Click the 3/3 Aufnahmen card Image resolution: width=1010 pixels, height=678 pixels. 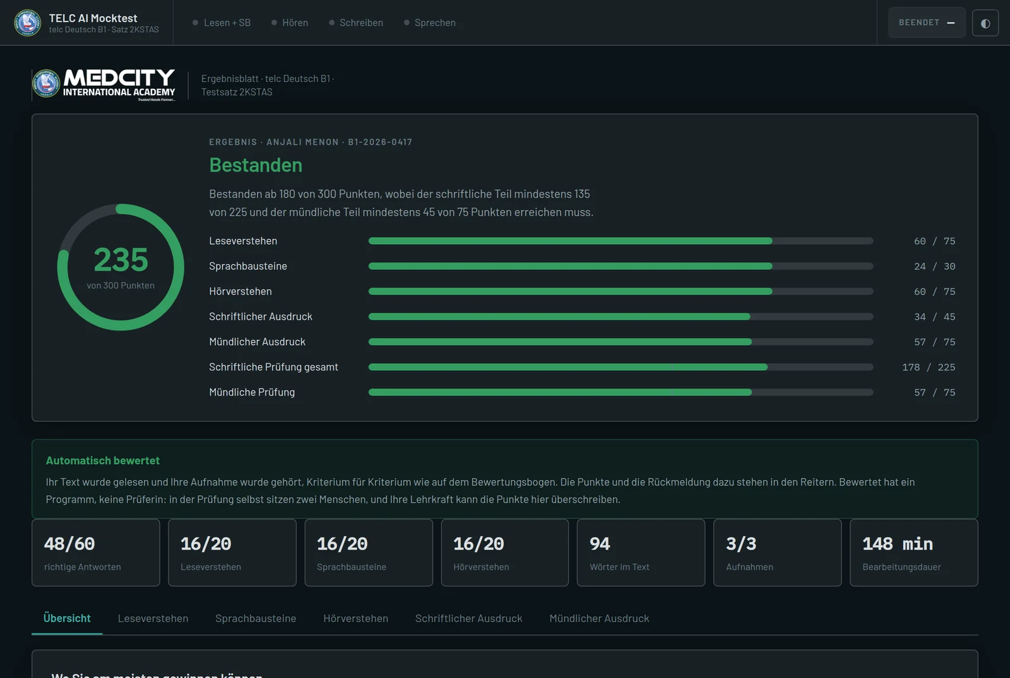[777, 552]
